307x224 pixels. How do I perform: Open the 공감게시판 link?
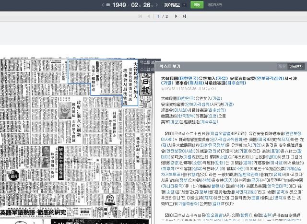click(x=215, y=5)
